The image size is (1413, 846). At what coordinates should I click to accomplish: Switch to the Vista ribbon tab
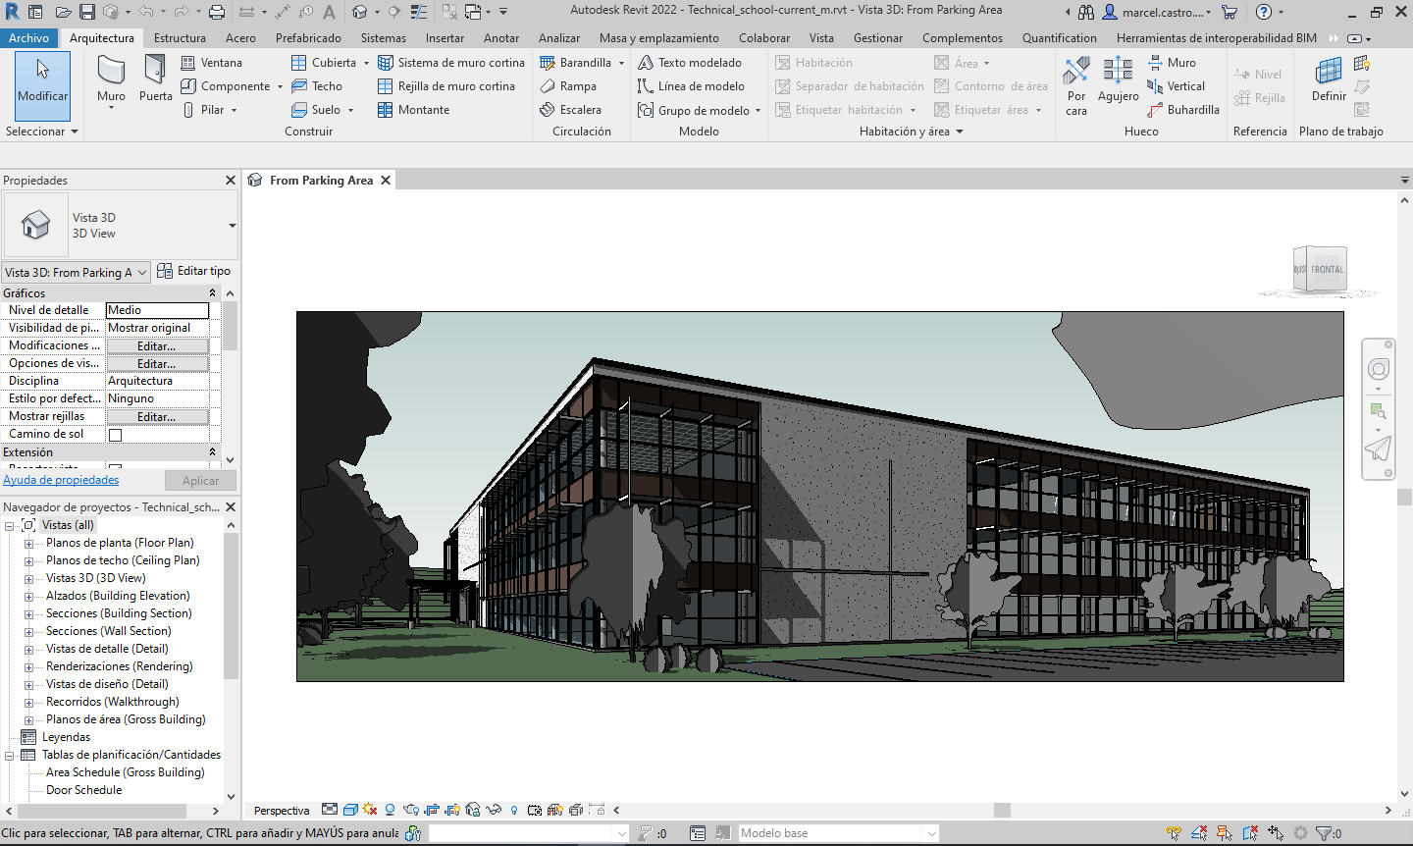(x=821, y=37)
